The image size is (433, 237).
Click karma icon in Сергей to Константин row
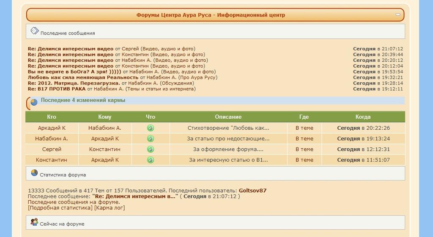tap(150, 149)
